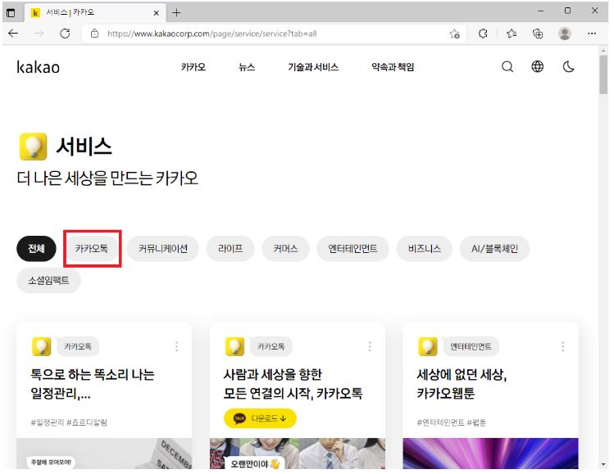Select the AI/블록체인 filter tab
Viewport: 614px width, 474px height.
click(494, 249)
